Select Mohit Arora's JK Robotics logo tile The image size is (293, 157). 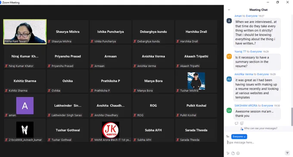[x=110, y=130]
